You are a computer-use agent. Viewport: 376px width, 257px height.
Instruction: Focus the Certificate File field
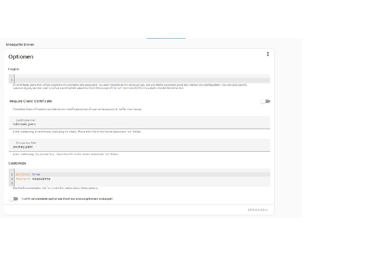point(139,123)
